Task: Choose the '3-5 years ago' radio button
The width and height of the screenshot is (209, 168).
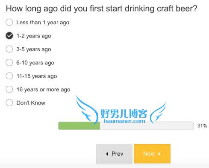Action: (x=9, y=49)
